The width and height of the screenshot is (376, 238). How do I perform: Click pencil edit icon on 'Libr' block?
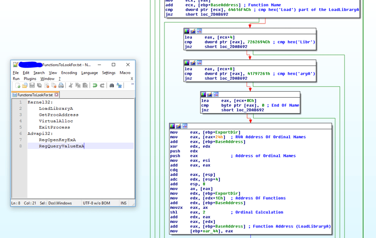(193, 31)
